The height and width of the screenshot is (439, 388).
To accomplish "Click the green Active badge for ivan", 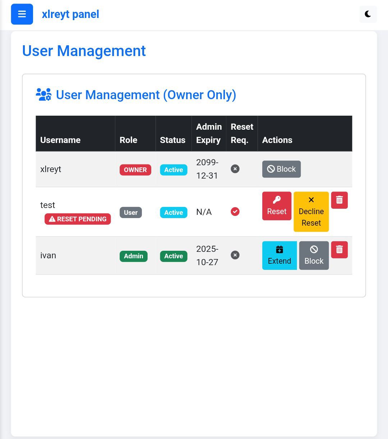I will 174,256.
